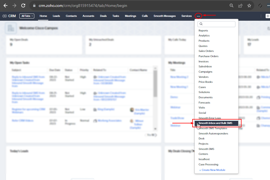Open the Tasks tab

tap(116, 16)
